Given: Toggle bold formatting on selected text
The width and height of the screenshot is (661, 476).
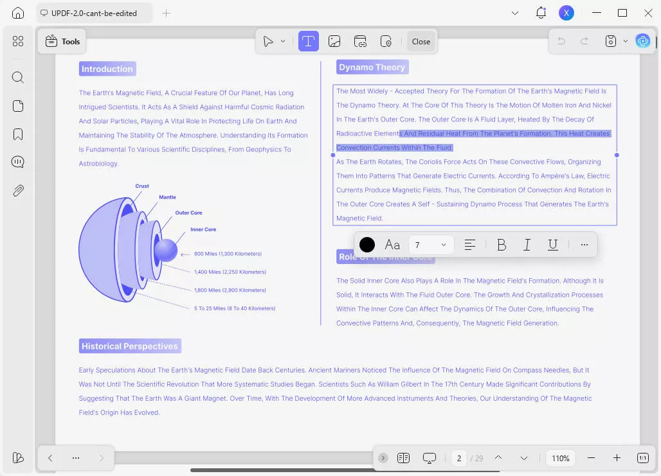Looking at the screenshot, I should (x=501, y=244).
